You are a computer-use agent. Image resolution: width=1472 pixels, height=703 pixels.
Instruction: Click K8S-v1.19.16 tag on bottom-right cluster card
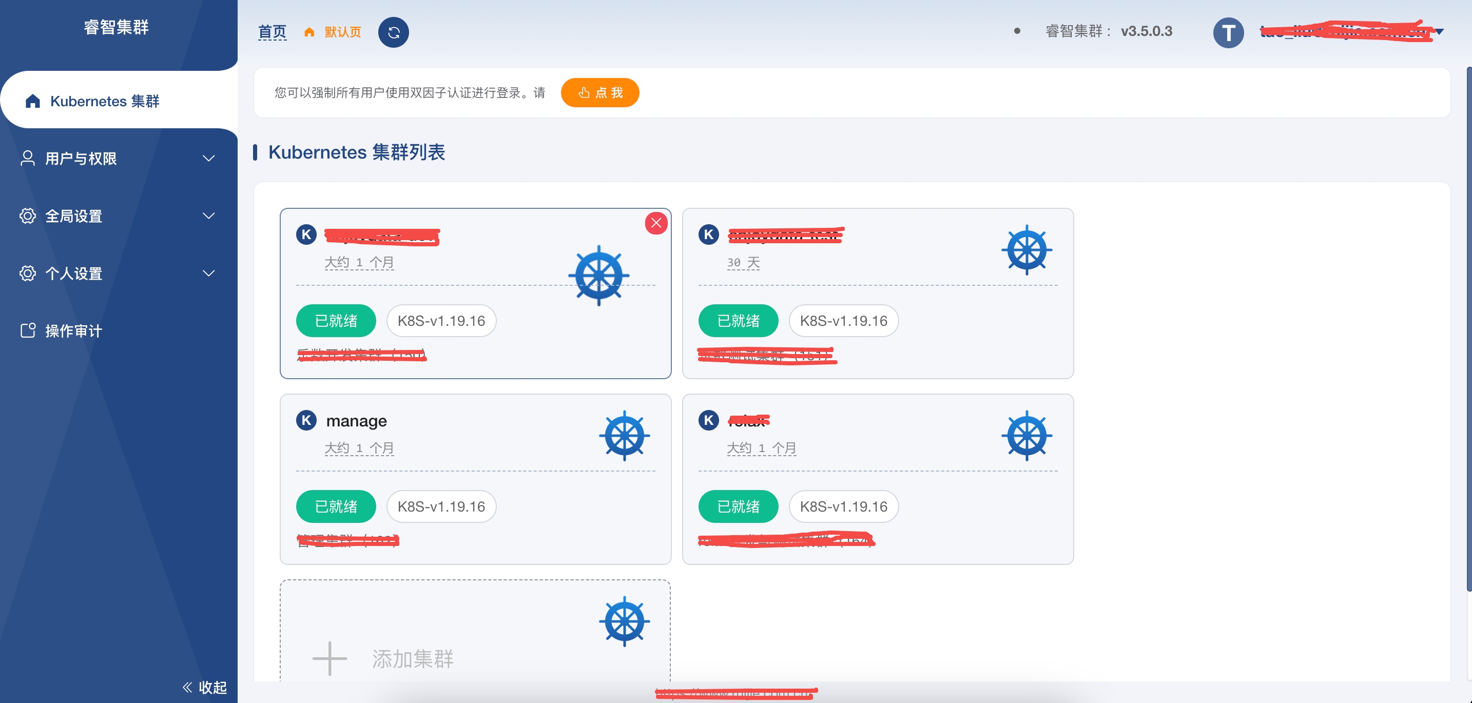pos(843,506)
